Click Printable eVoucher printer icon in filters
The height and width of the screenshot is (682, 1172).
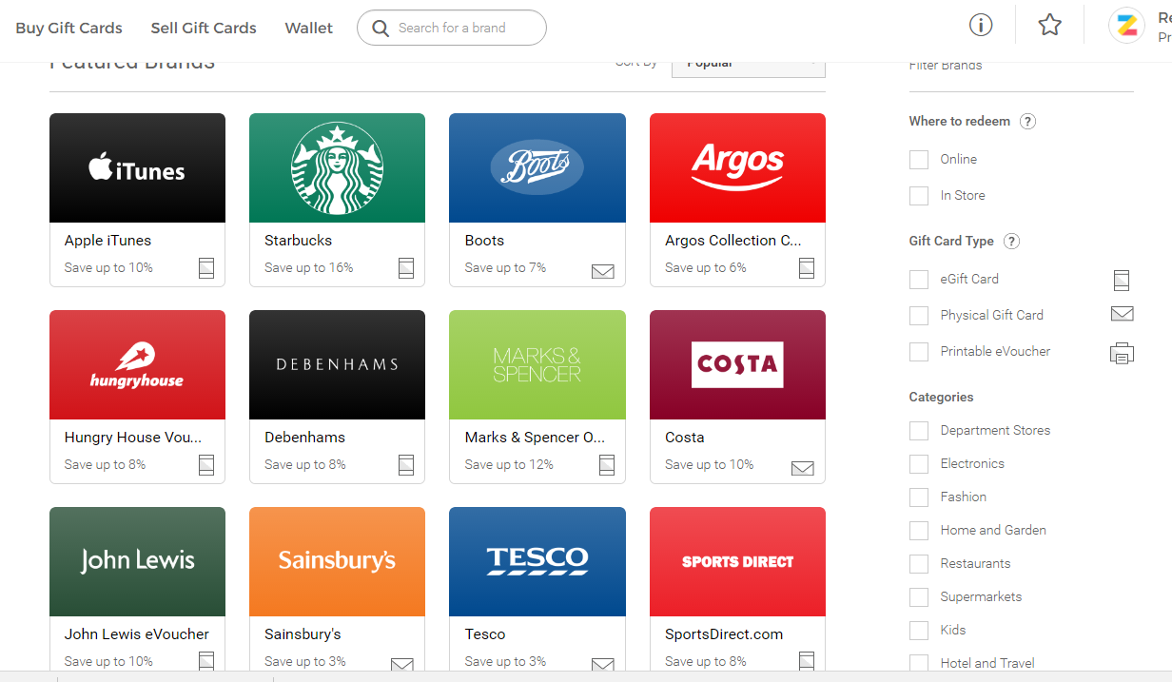1122,354
